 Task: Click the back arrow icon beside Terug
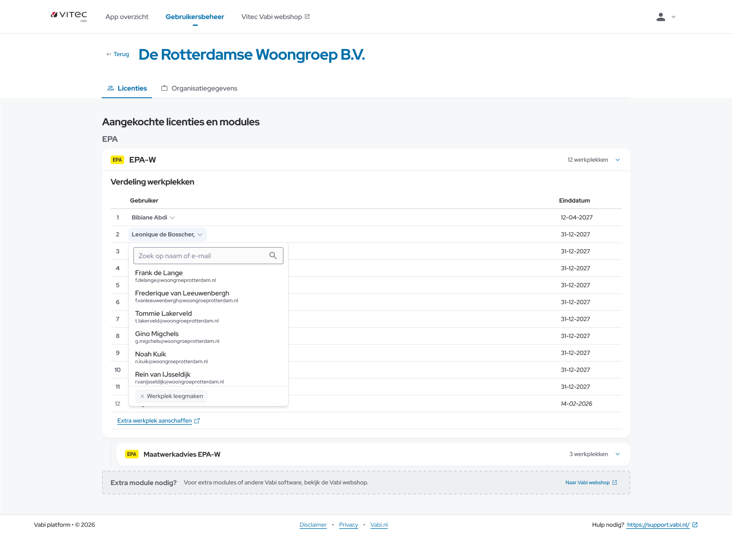[109, 54]
